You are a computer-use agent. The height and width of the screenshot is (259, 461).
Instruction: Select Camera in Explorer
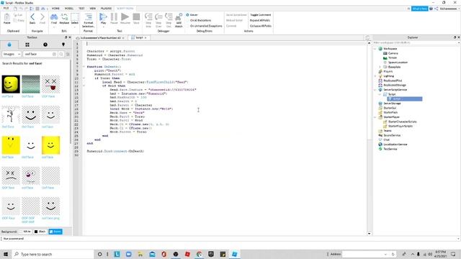(x=393, y=53)
